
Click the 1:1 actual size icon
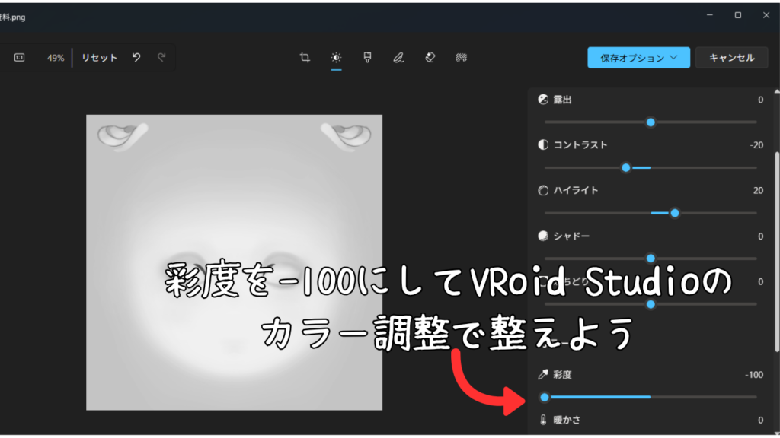click(19, 58)
